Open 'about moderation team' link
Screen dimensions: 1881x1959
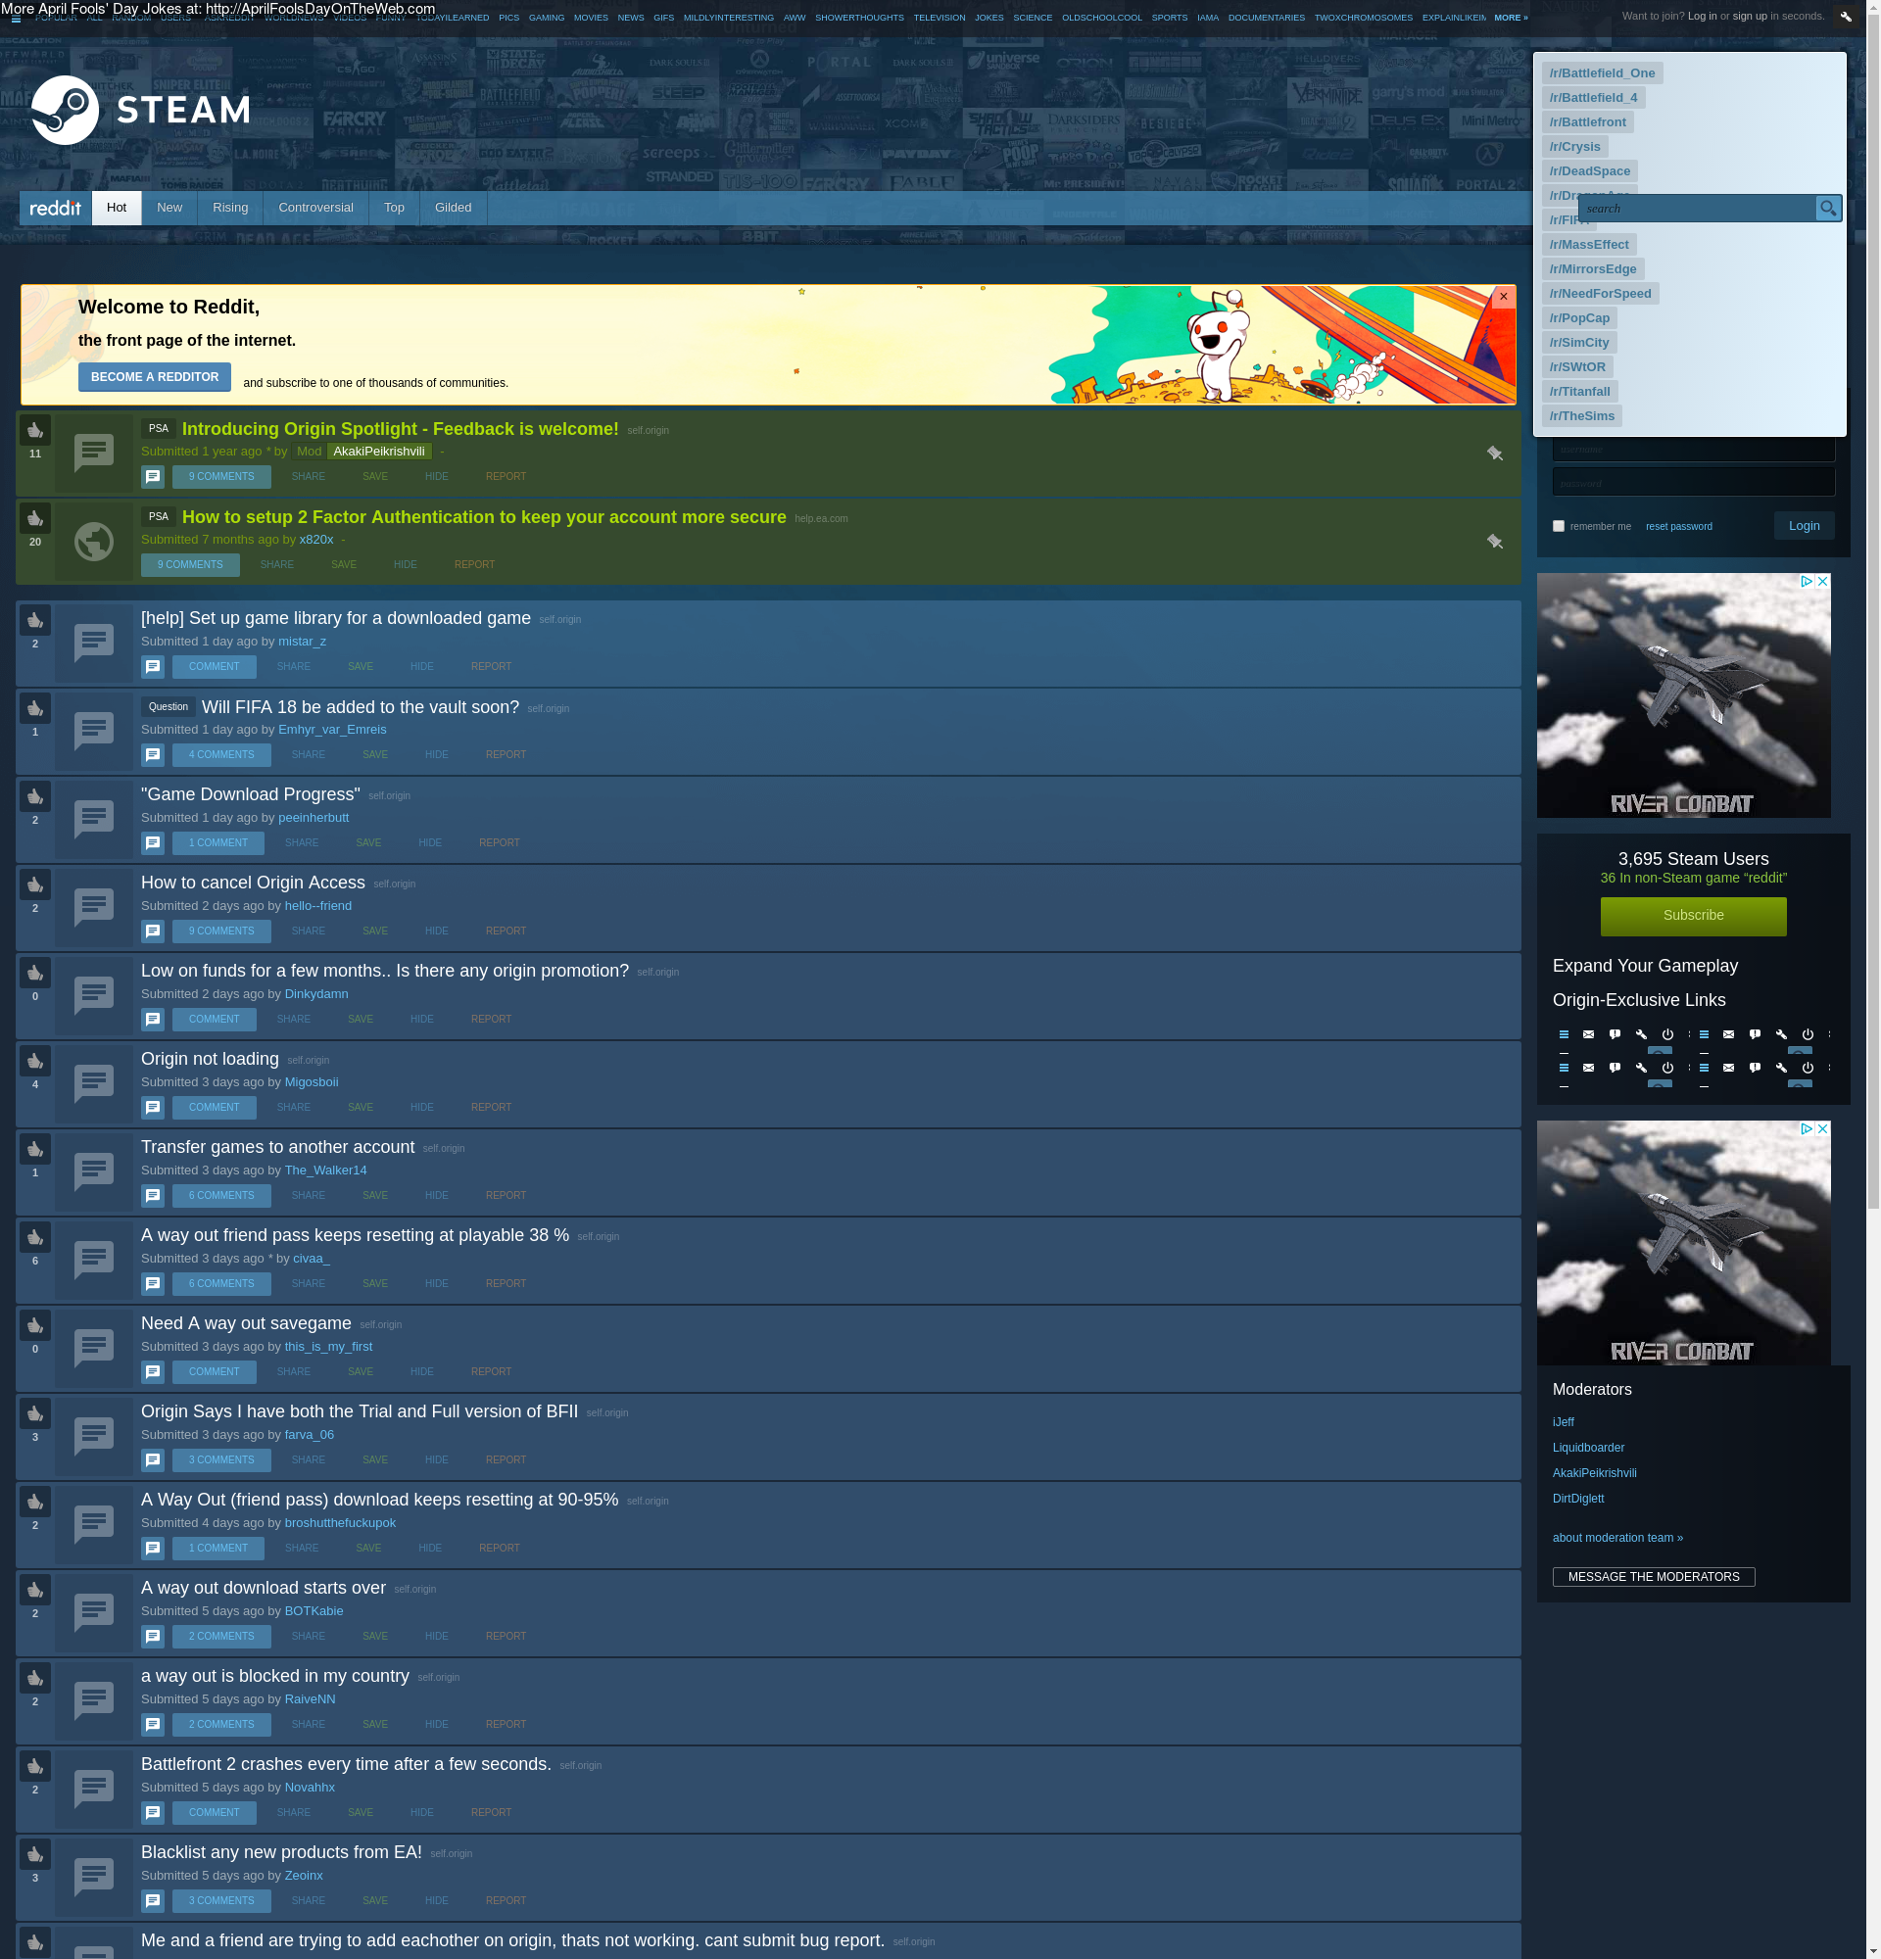[1617, 1538]
